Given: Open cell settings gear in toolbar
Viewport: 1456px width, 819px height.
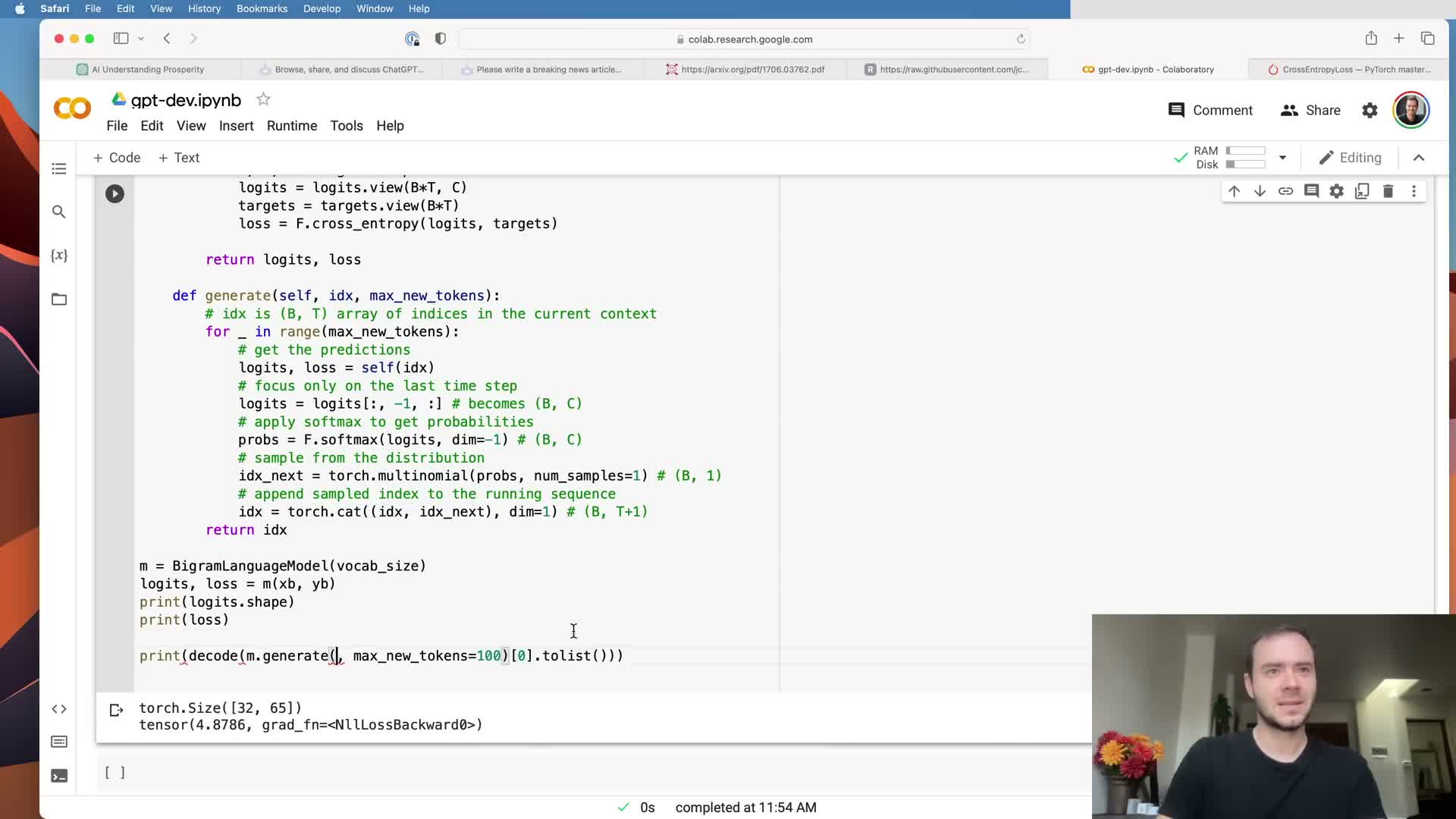Looking at the screenshot, I should [x=1336, y=192].
